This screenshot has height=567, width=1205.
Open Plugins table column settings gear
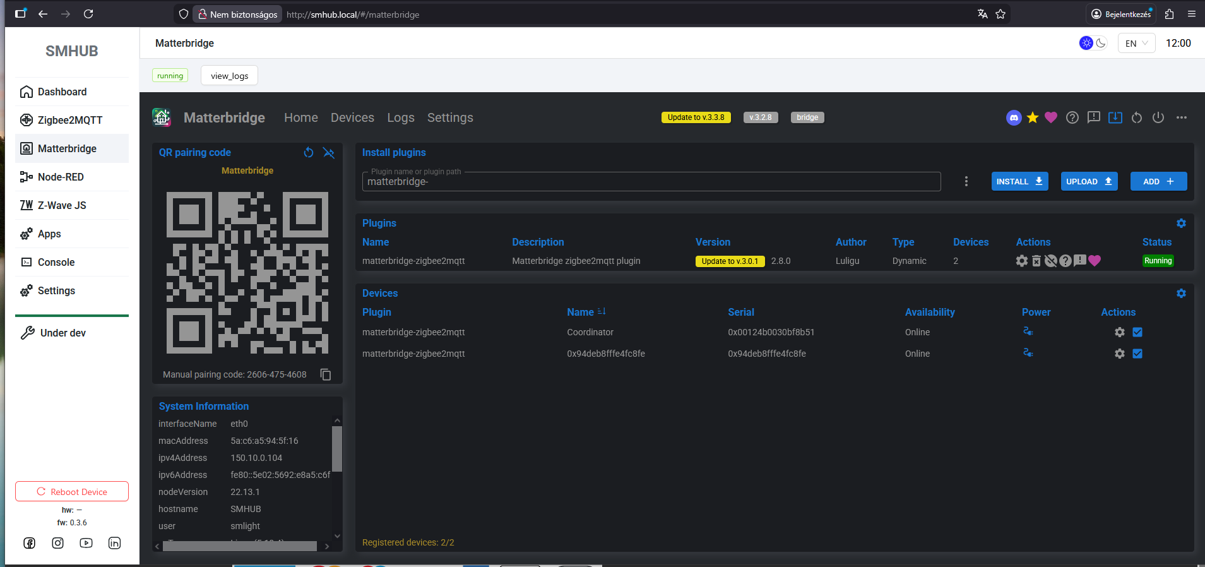tap(1181, 224)
